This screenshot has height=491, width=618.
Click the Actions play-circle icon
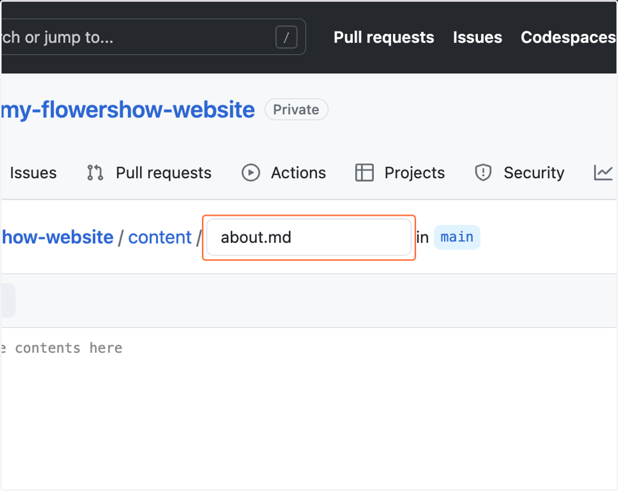tap(251, 173)
